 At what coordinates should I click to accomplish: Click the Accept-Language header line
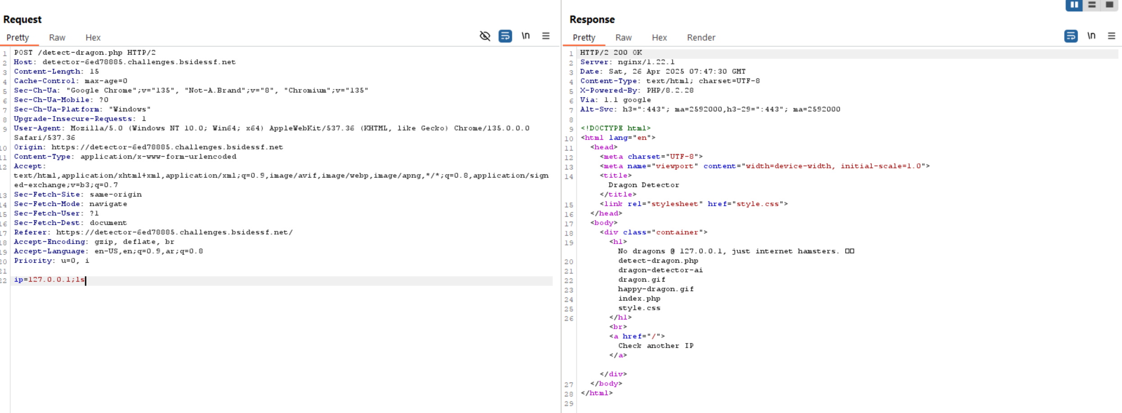click(108, 251)
